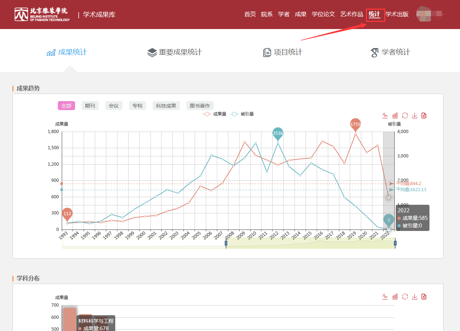Open 艺术作品 in navigation
Image resolution: width=460 pixels, height=331 pixels.
(352, 14)
